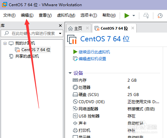
Task: Close the CentOS 7 64 位 tab
Action: click(133, 28)
